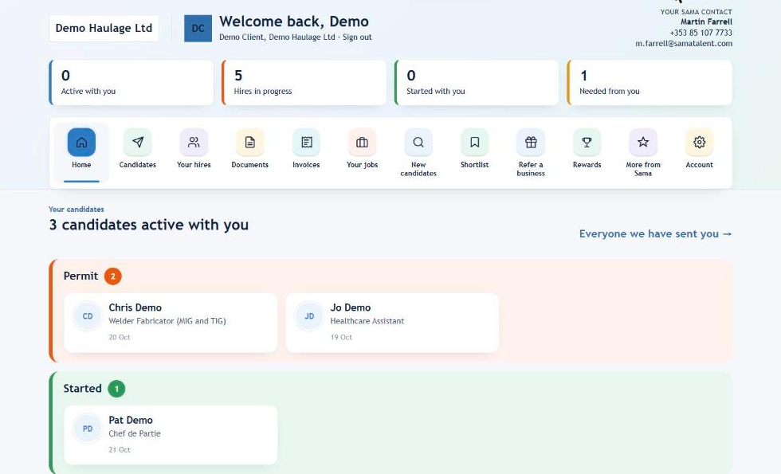Image resolution: width=781 pixels, height=474 pixels.
Task: Open the Account gear icon
Action: [700, 143]
